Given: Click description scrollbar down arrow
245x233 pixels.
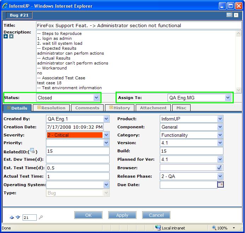Looking at the screenshot, I should 238,90.
